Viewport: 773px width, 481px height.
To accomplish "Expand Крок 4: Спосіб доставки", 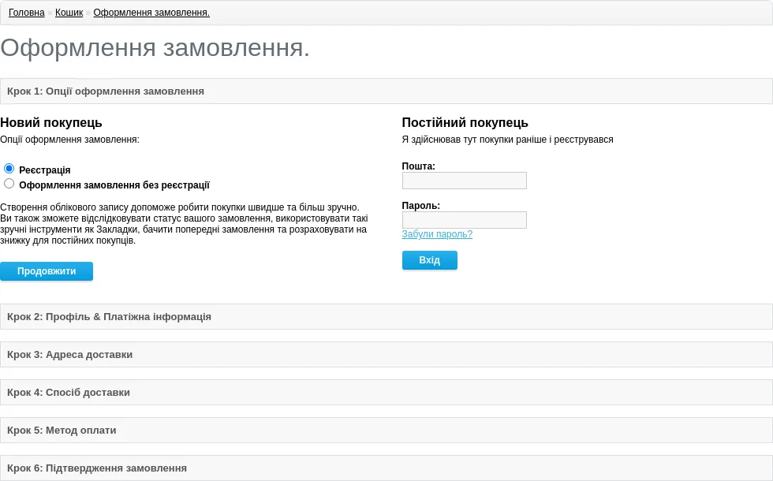I will tap(386, 393).
